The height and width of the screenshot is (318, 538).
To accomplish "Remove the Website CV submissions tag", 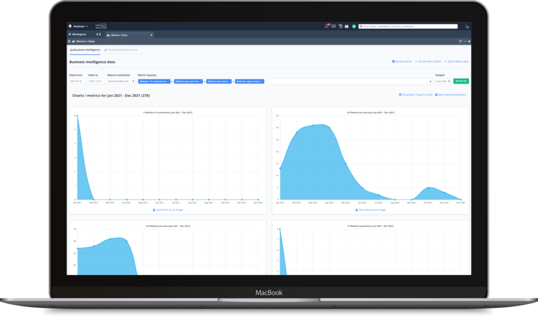I will (168, 82).
